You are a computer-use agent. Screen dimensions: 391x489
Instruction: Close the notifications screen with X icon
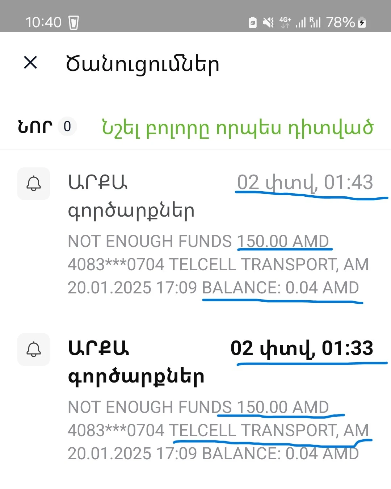click(30, 62)
